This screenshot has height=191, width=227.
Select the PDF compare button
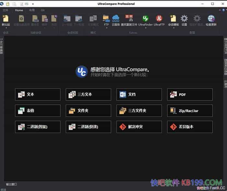coord(190,94)
